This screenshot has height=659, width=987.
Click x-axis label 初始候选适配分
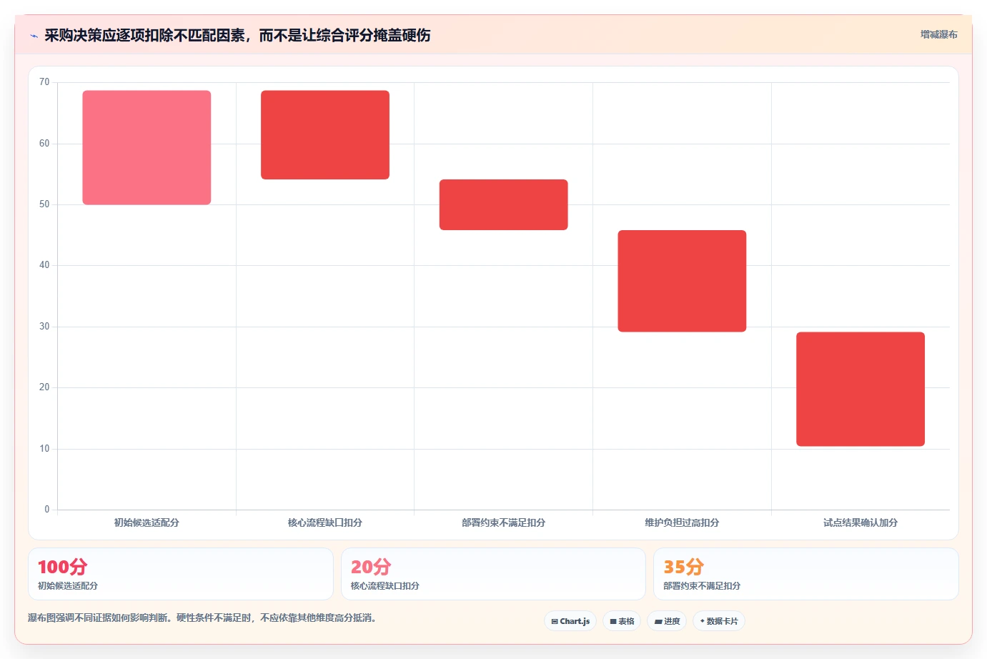[147, 522]
